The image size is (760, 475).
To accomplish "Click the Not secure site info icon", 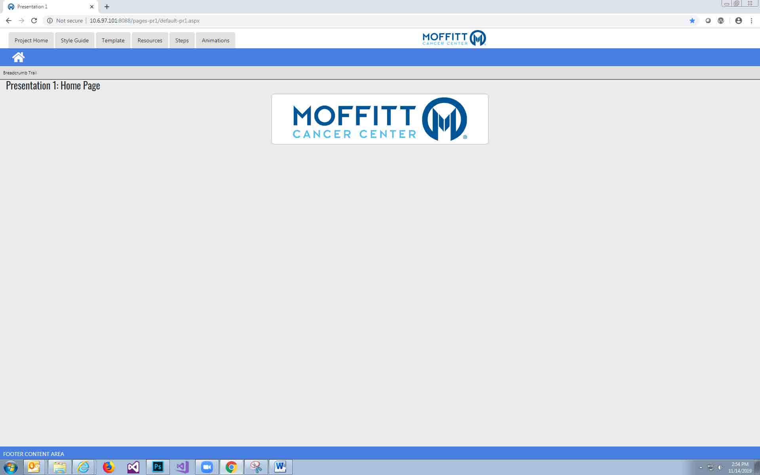I will 50,21.
